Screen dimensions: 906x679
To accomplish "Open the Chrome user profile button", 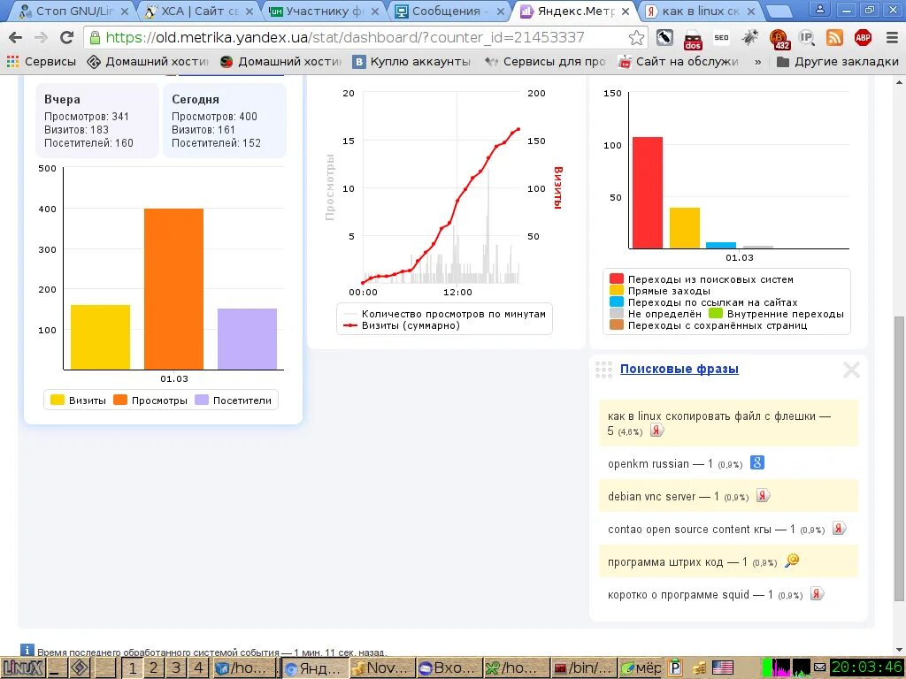I will coord(819,9).
